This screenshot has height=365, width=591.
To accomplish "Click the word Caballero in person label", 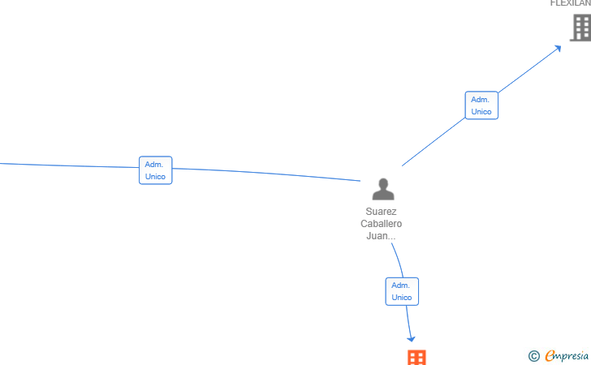I will [x=381, y=224].
